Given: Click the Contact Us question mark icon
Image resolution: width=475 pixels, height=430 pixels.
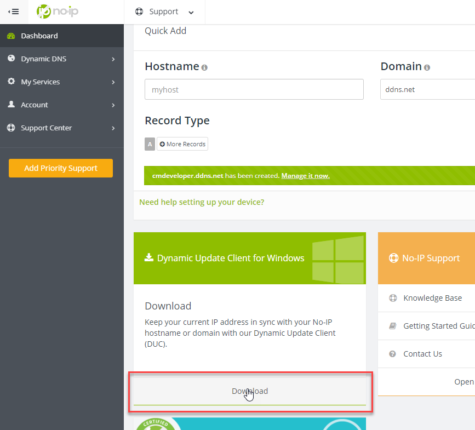Looking at the screenshot, I should [393, 354].
